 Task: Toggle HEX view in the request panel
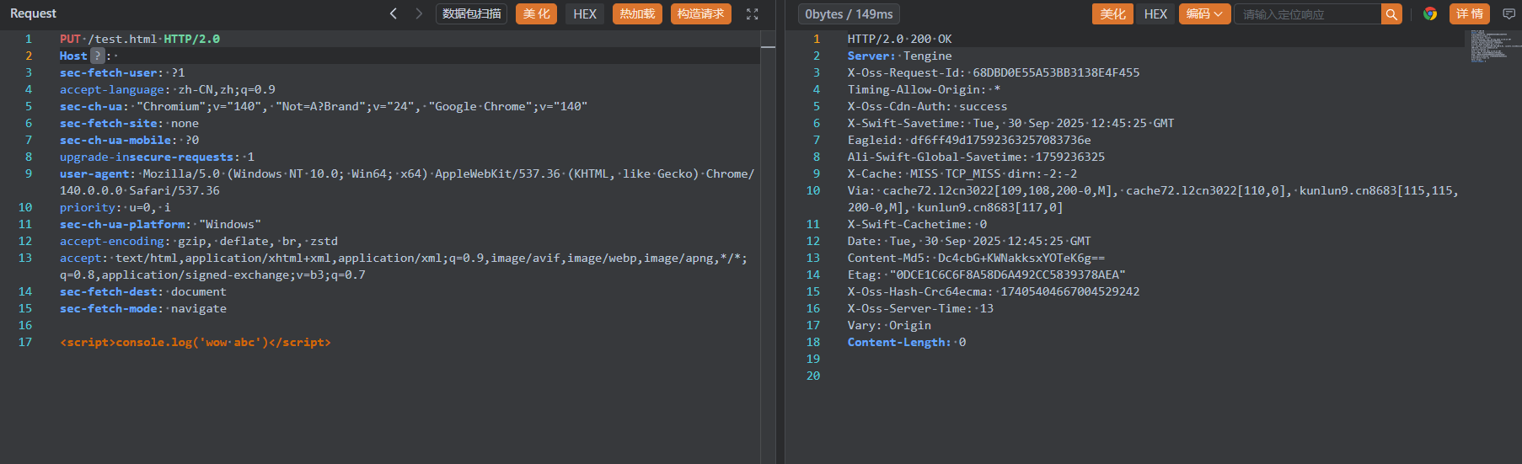[585, 14]
